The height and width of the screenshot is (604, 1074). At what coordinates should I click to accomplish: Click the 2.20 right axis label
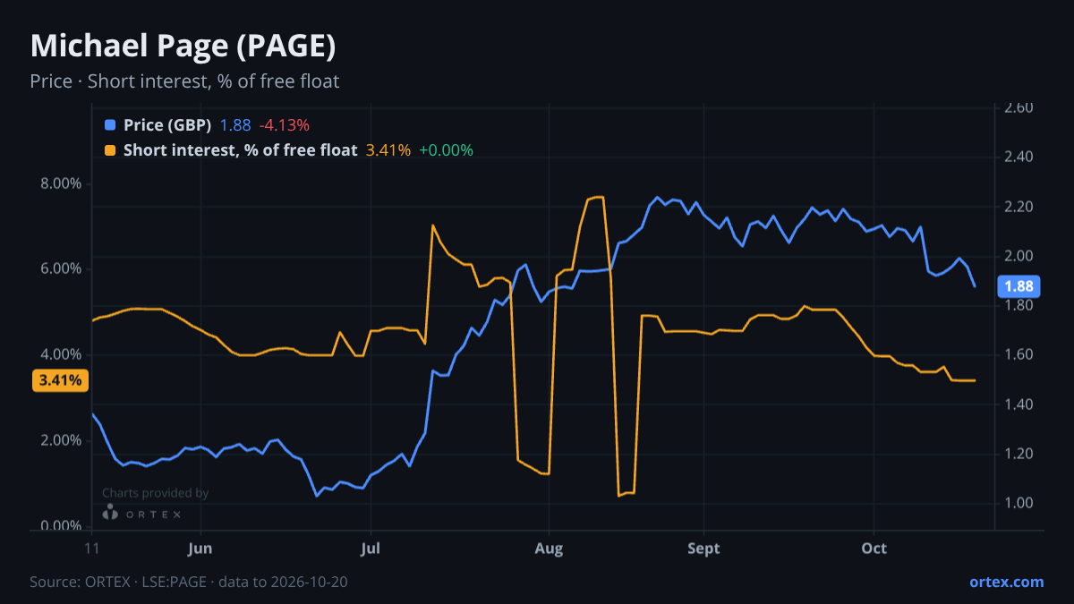click(1019, 207)
